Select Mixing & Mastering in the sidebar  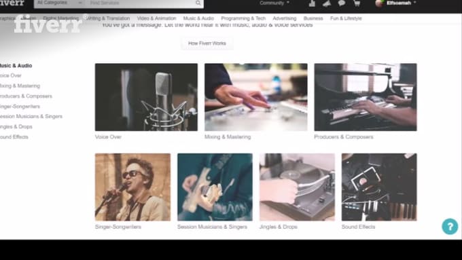[20, 86]
